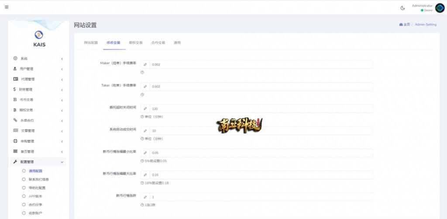This screenshot has width=447, height=219.
Task: Click the 财务管理 dollar icon
Action: coord(14,89)
